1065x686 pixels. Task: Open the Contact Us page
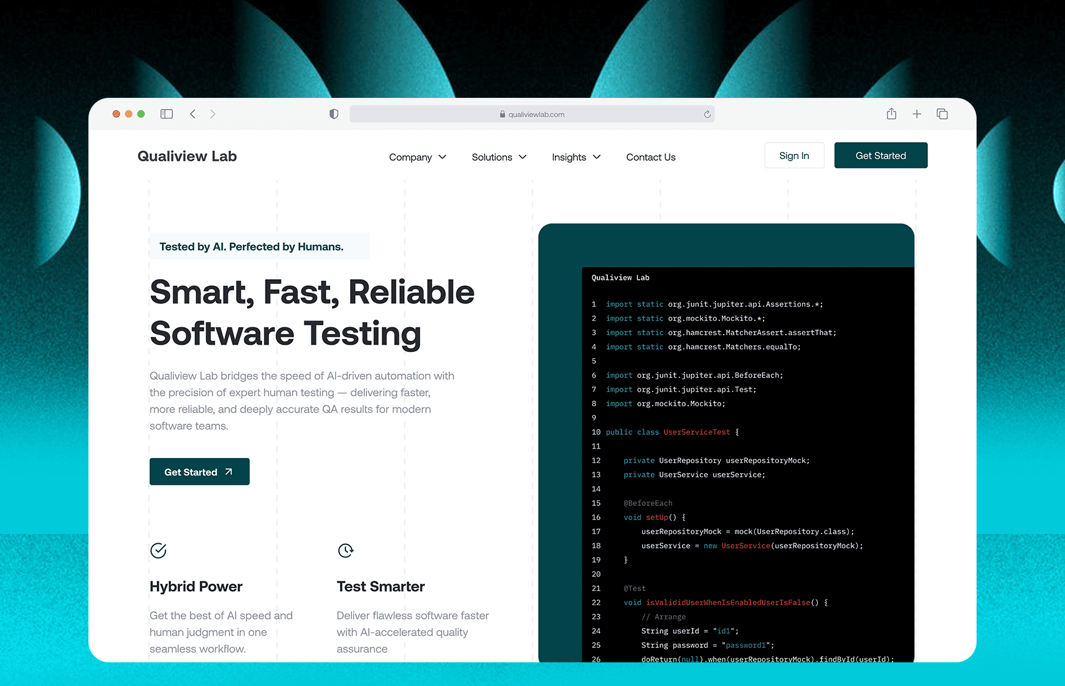(651, 157)
